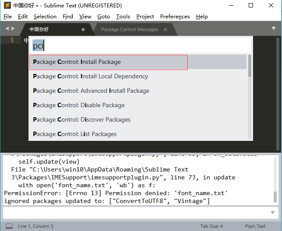Open the Tab Size: 4 selector
The width and height of the screenshot is (282, 231).
tap(211, 226)
